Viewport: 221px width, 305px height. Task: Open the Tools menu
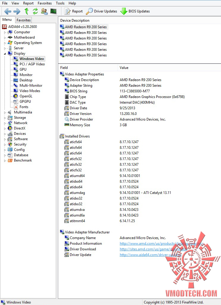pyautogui.click(x=60, y=3)
